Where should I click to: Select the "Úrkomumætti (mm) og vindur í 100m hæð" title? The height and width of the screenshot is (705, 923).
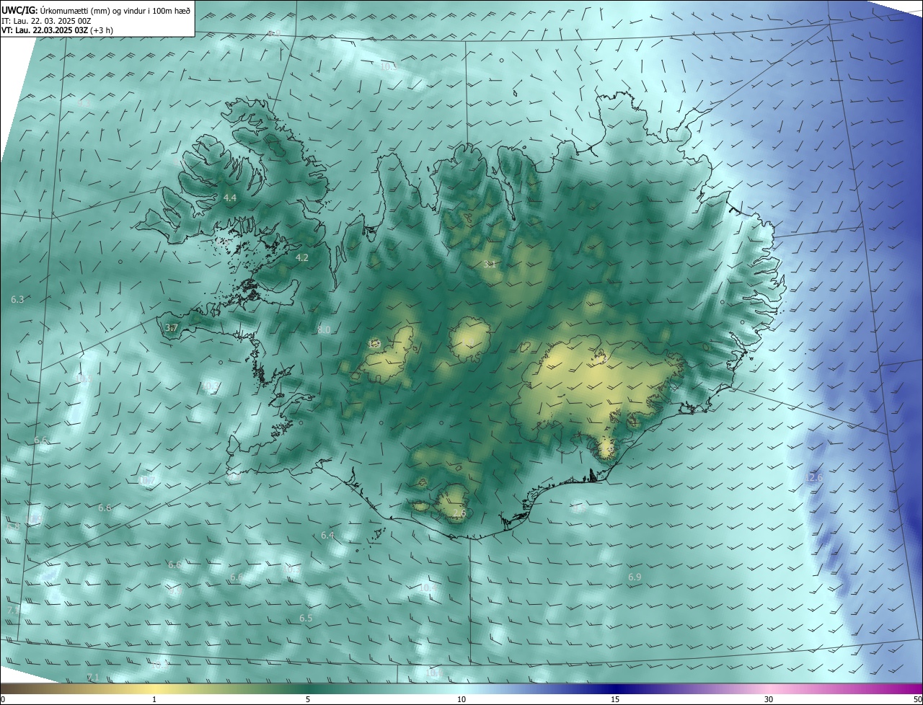(x=115, y=9)
